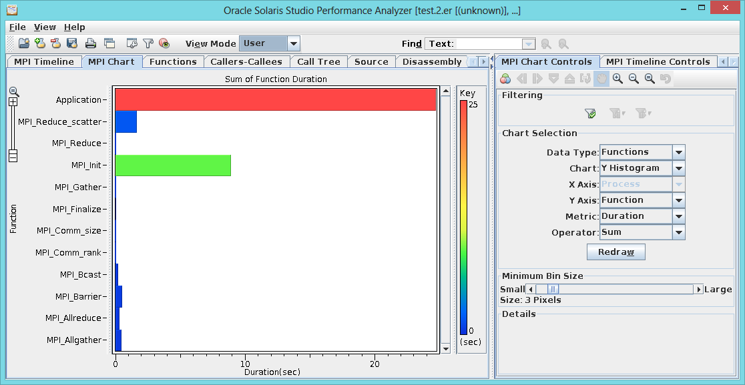
Task: Show the previous control panel tabs with the left arrow
Action: [723, 61]
